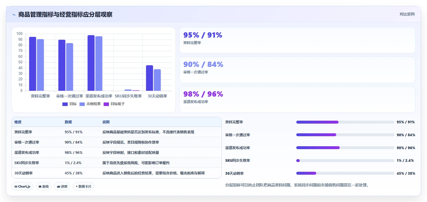Toggle the 示例结果 legend swatch in the chart

[x=82, y=104]
